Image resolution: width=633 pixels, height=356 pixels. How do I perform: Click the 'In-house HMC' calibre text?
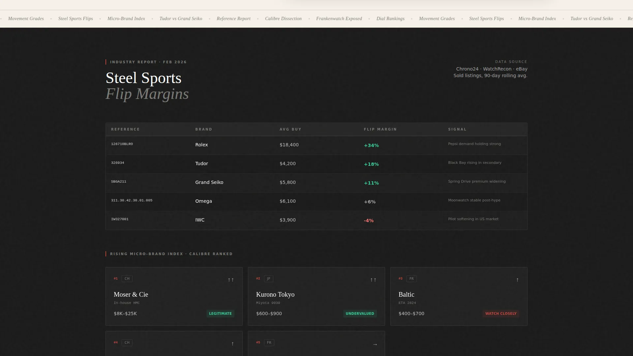pyautogui.click(x=127, y=303)
